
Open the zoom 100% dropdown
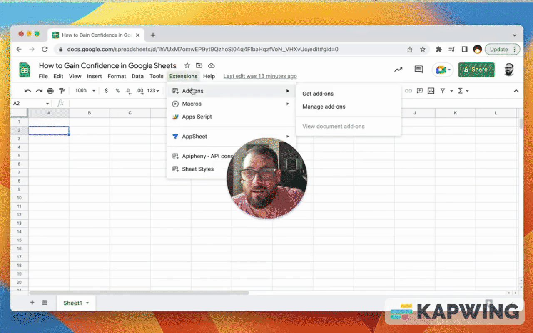point(85,91)
